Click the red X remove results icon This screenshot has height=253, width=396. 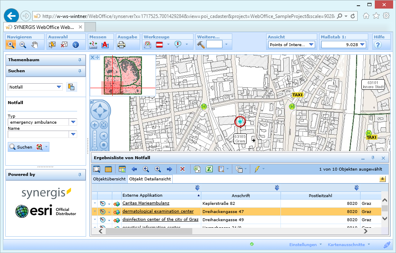tap(182, 169)
